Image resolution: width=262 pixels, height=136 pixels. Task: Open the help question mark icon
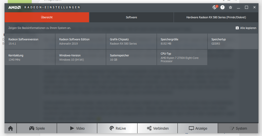(x=222, y=7)
